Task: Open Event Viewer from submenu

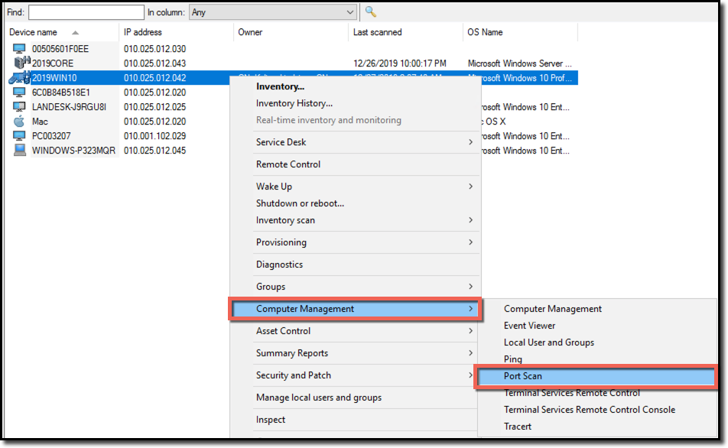Action: point(529,326)
